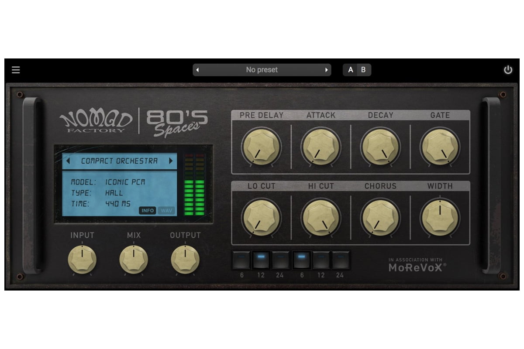Click the Lo Cut knob

pyautogui.click(x=262, y=218)
